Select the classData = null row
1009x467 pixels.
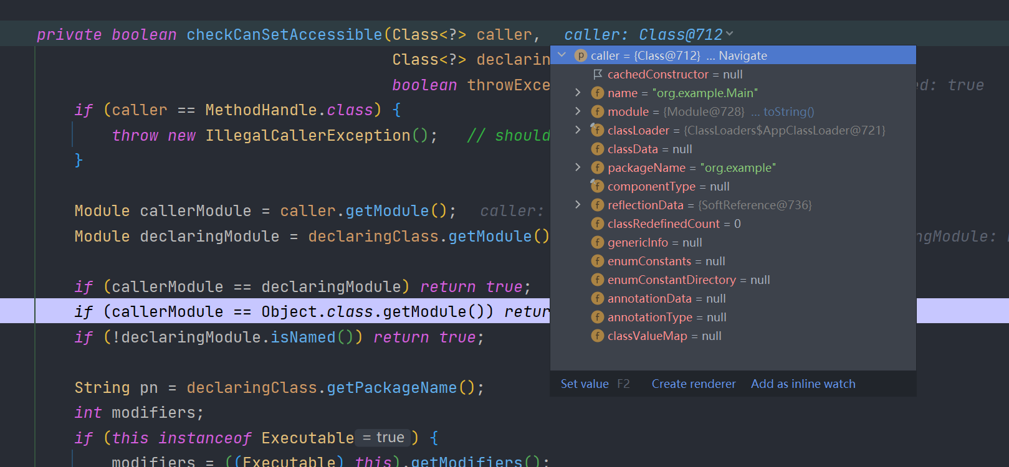733,149
